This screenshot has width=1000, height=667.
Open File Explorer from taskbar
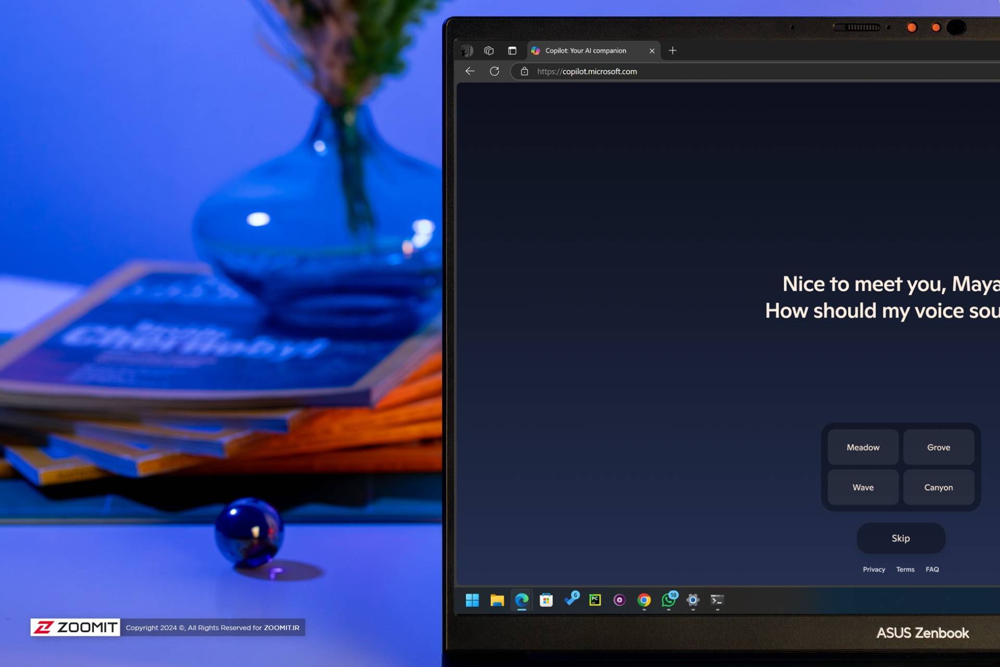pos(497,600)
